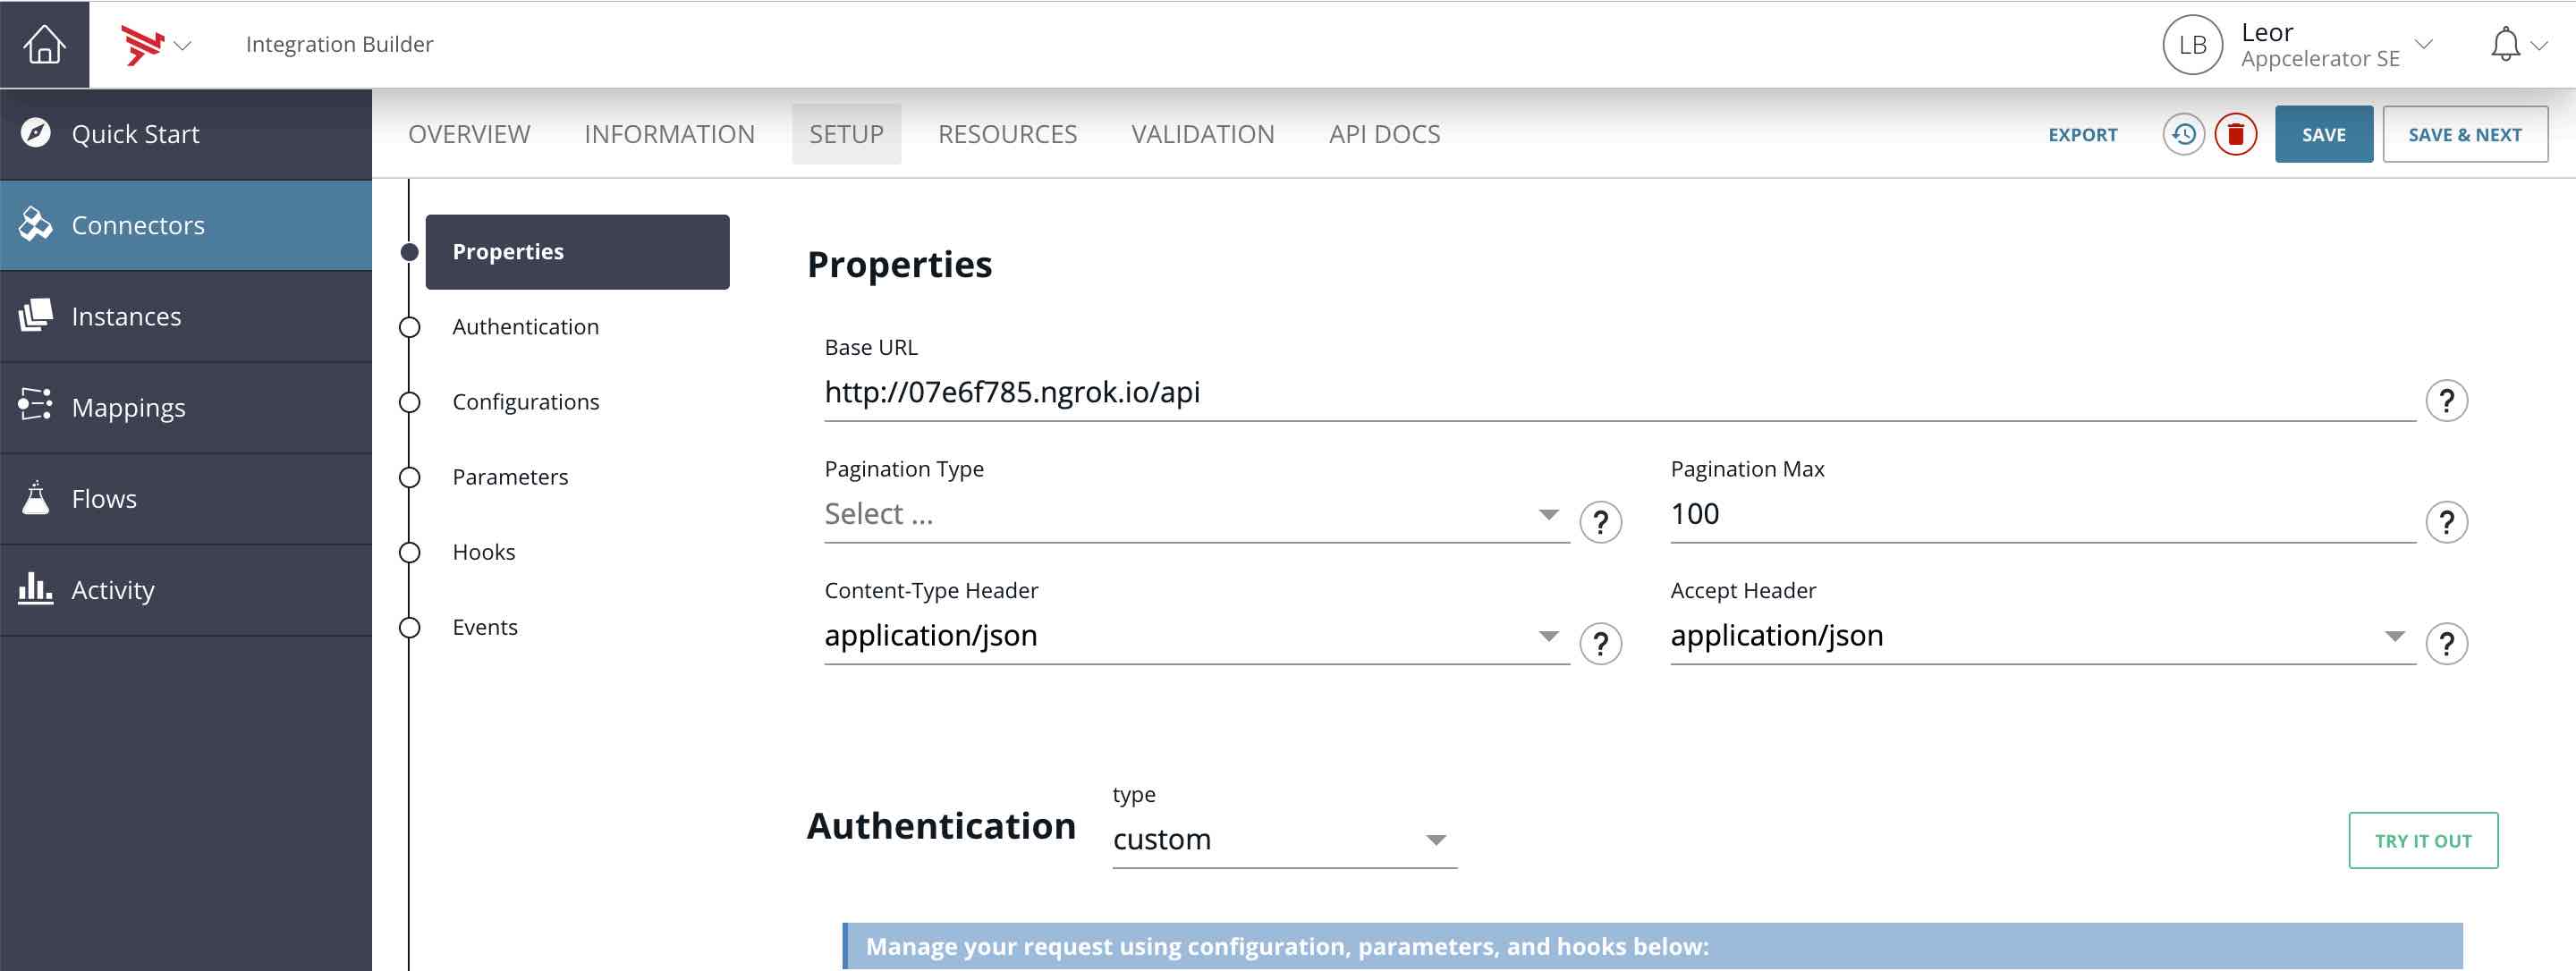
Task: Go to the Events setup step
Action: [x=484, y=627]
